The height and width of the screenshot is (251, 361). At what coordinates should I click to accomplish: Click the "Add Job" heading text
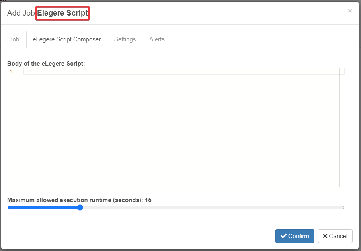click(x=21, y=13)
